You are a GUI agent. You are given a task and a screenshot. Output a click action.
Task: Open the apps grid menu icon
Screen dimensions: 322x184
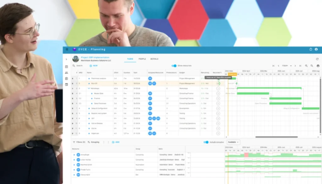pyautogui.click(x=67, y=49)
